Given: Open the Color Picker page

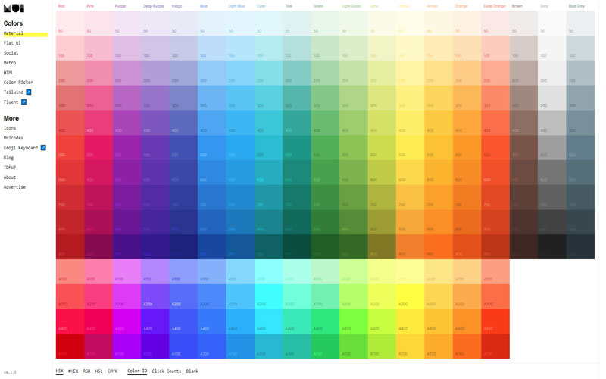Looking at the screenshot, I should 18,83.
